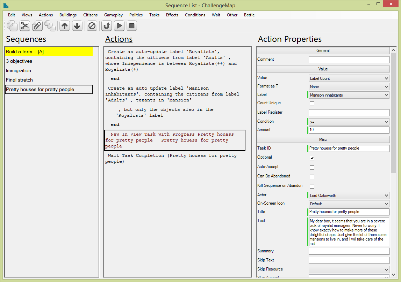Screen dimensions: 401x282
Task: Open the Label dropdown showing Manison inhabitants
Action: click(x=349, y=95)
